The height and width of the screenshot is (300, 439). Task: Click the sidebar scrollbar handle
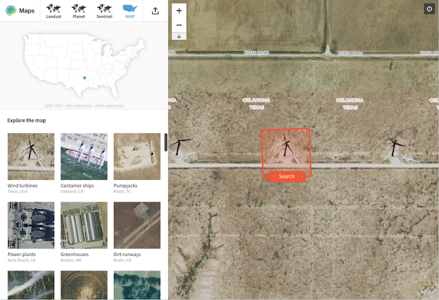pos(166,142)
